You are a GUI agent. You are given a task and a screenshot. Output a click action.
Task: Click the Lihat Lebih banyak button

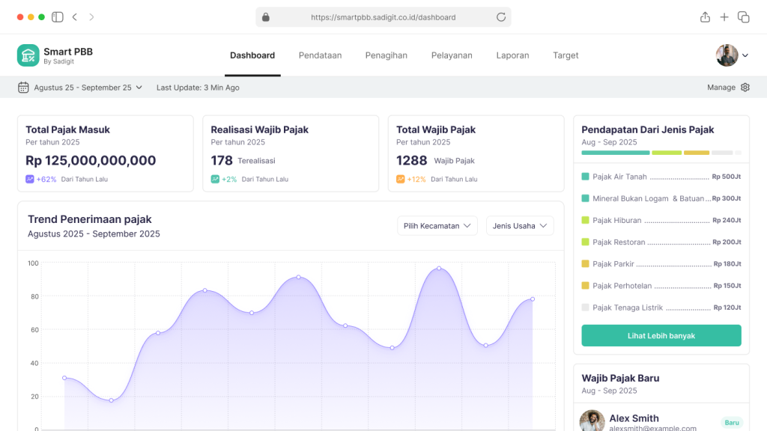click(661, 335)
